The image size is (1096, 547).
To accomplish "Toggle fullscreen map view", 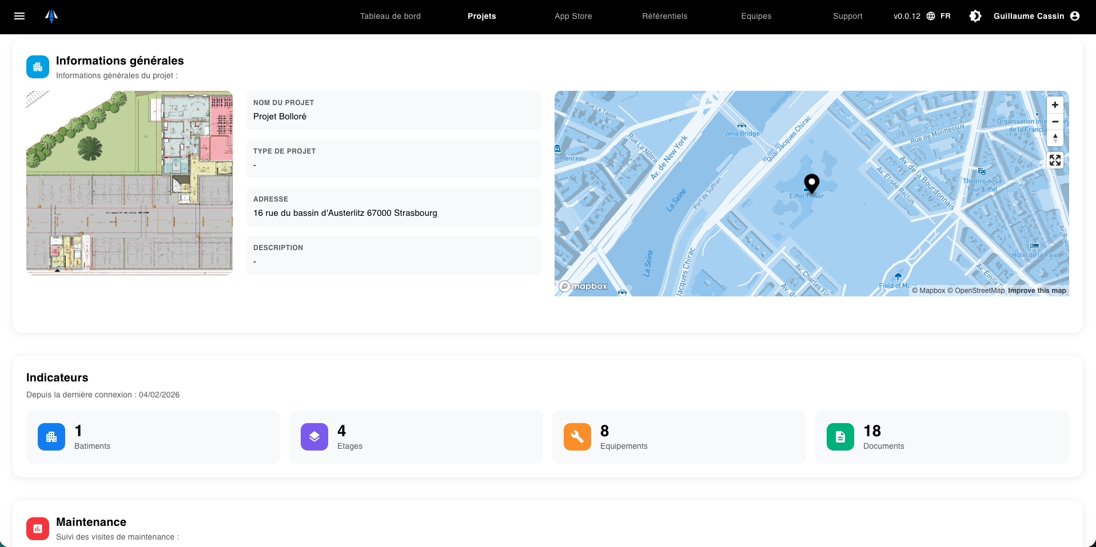I will [x=1055, y=160].
